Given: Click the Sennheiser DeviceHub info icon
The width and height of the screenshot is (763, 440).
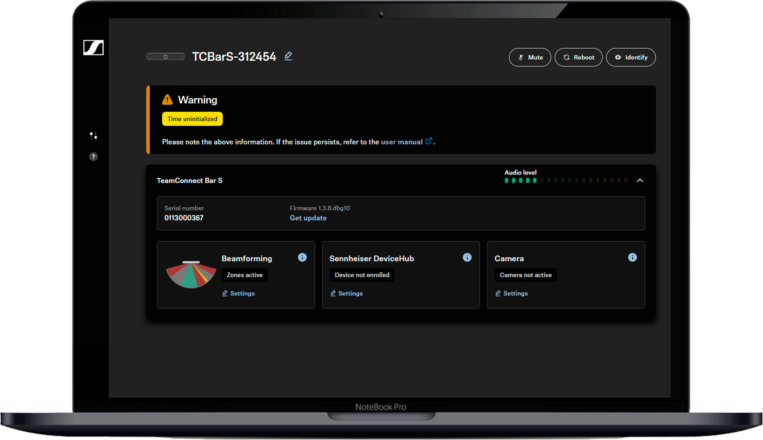Looking at the screenshot, I should (x=467, y=258).
